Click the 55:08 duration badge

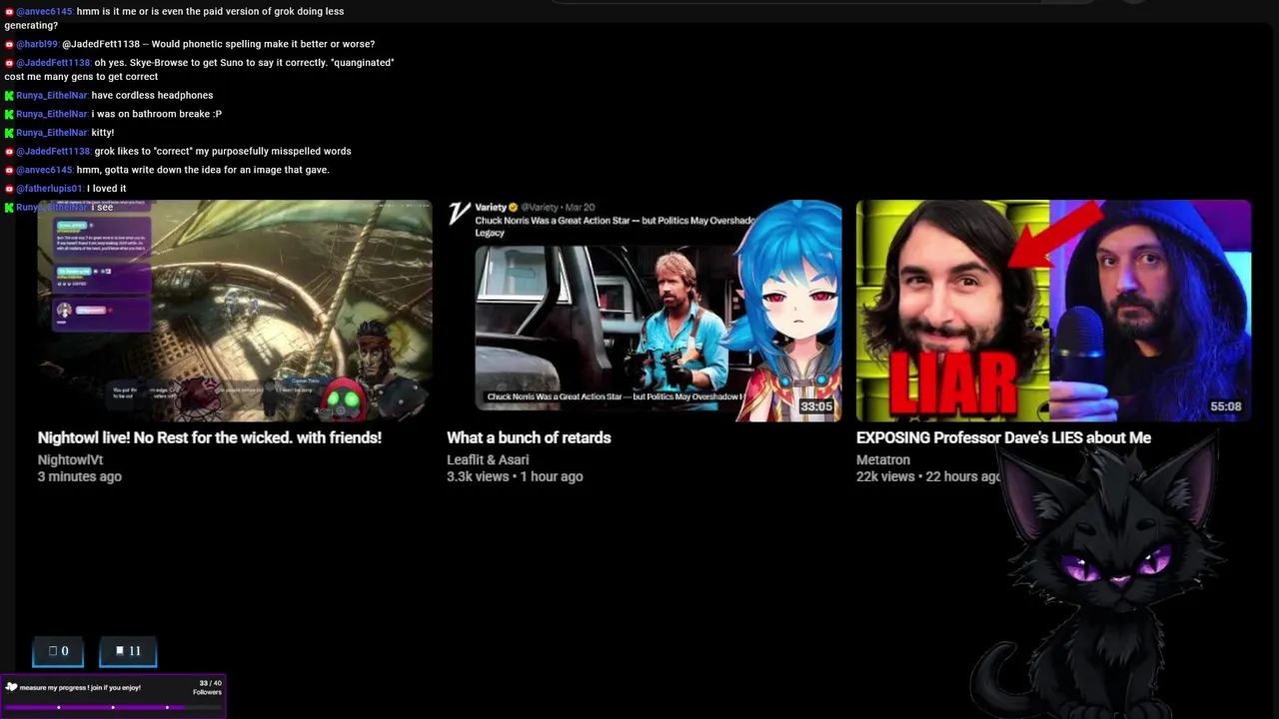pos(1226,406)
